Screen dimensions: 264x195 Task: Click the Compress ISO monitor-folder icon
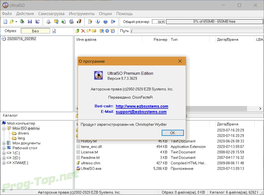click(x=56, y=22)
